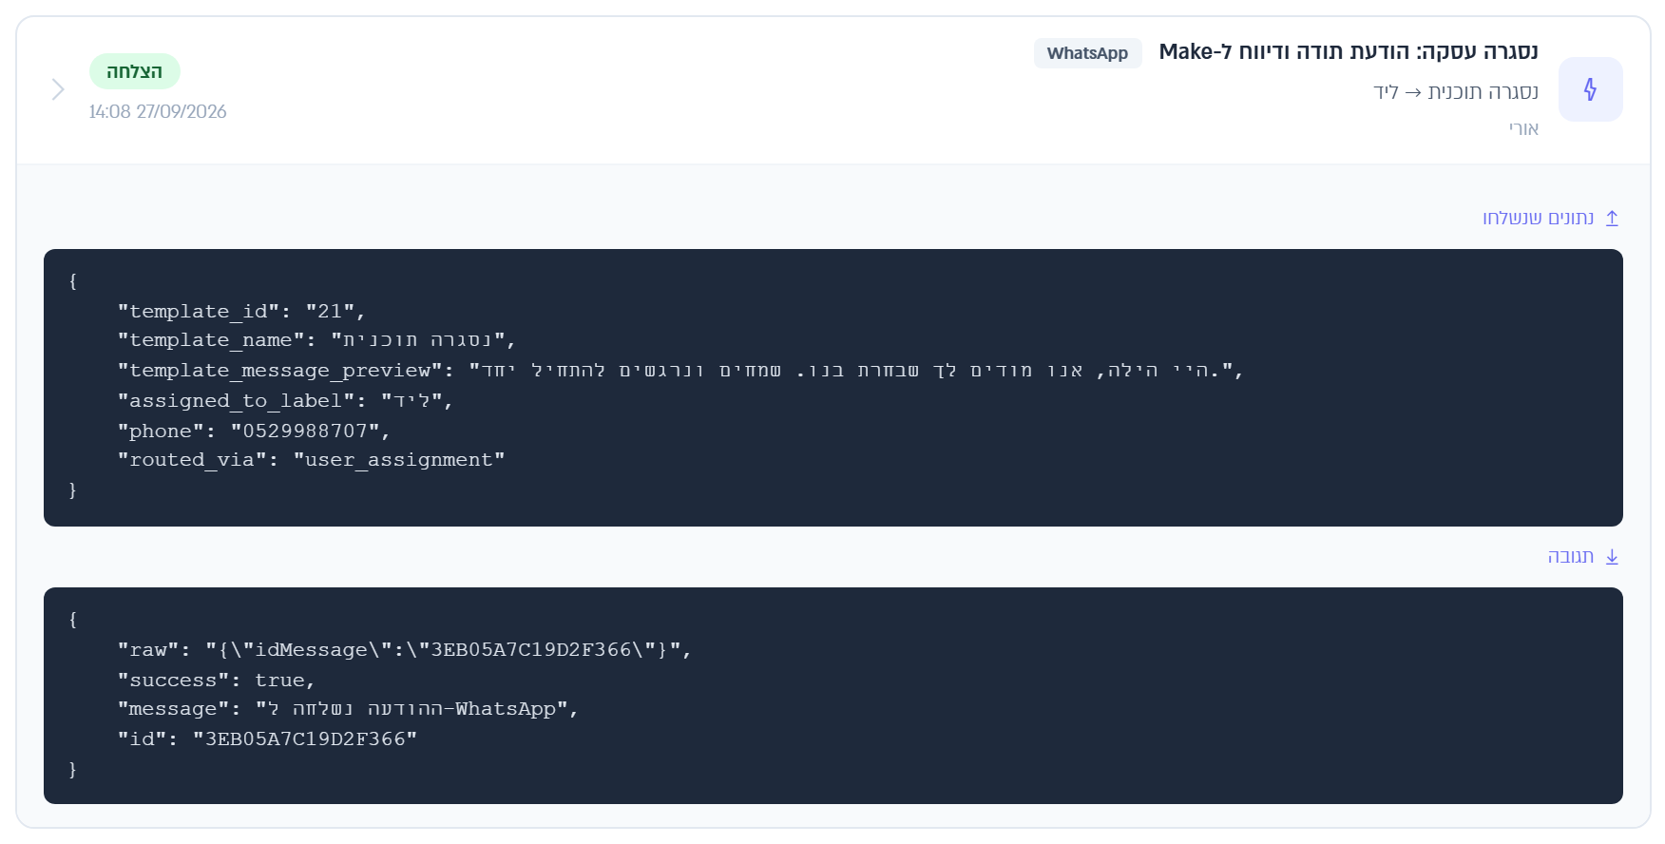Click the "template_name" line in sent data
Image resolution: width=1665 pixels, height=844 pixels.
pos(316,339)
